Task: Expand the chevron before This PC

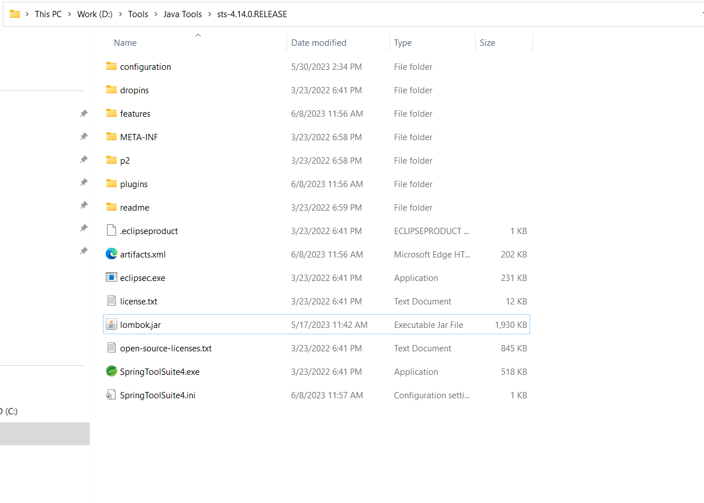Action: pos(27,14)
